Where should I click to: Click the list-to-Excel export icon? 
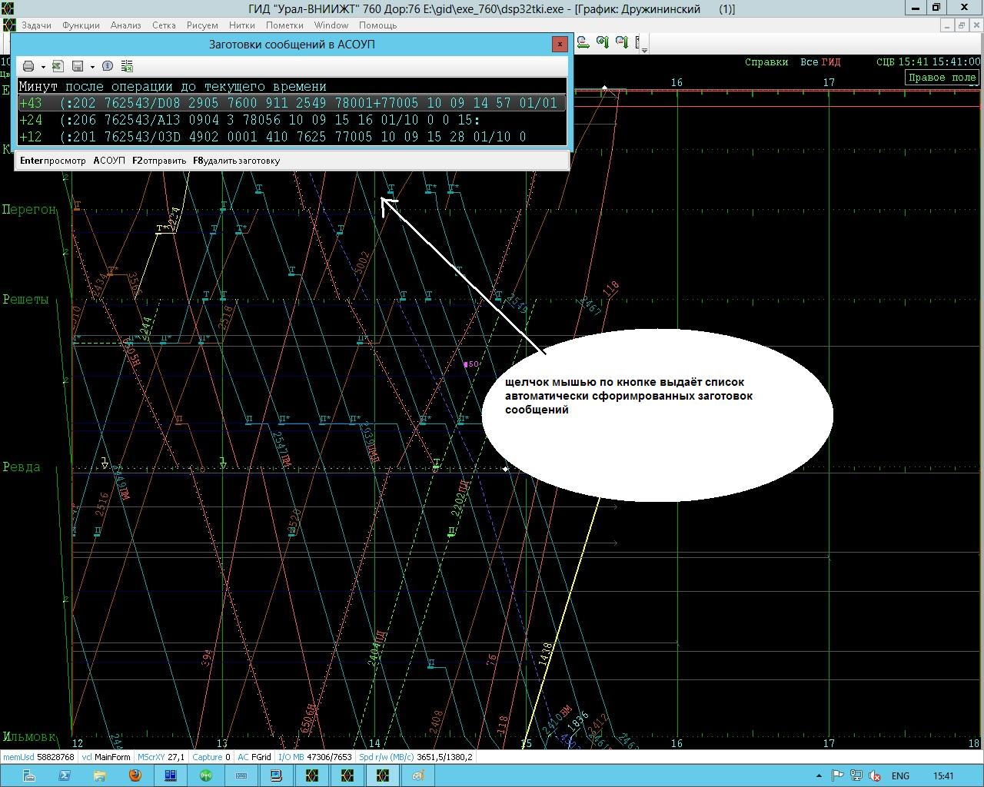(128, 66)
